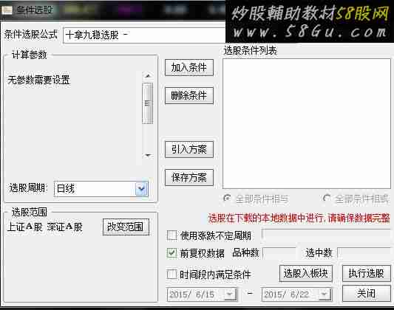Image resolution: width=394 pixels, height=310 pixels.
Task: Click the 加入条件 button
Action: [189, 67]
